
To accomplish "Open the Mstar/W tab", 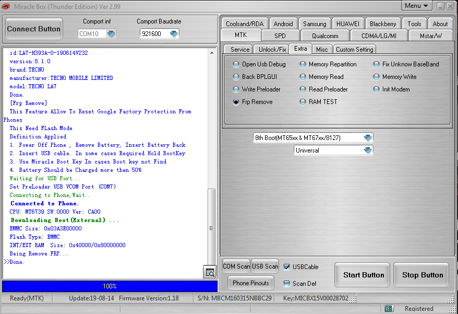I will (431, 36).
